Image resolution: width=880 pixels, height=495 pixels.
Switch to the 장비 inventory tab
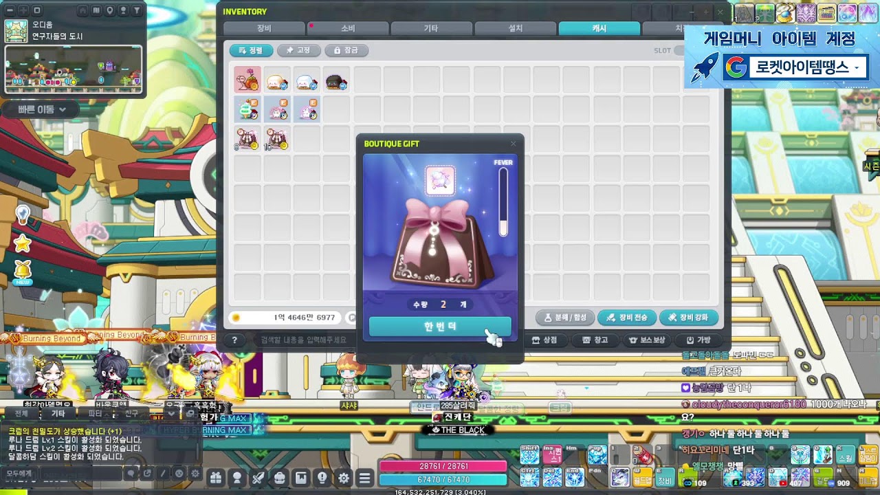click(264, 28)
